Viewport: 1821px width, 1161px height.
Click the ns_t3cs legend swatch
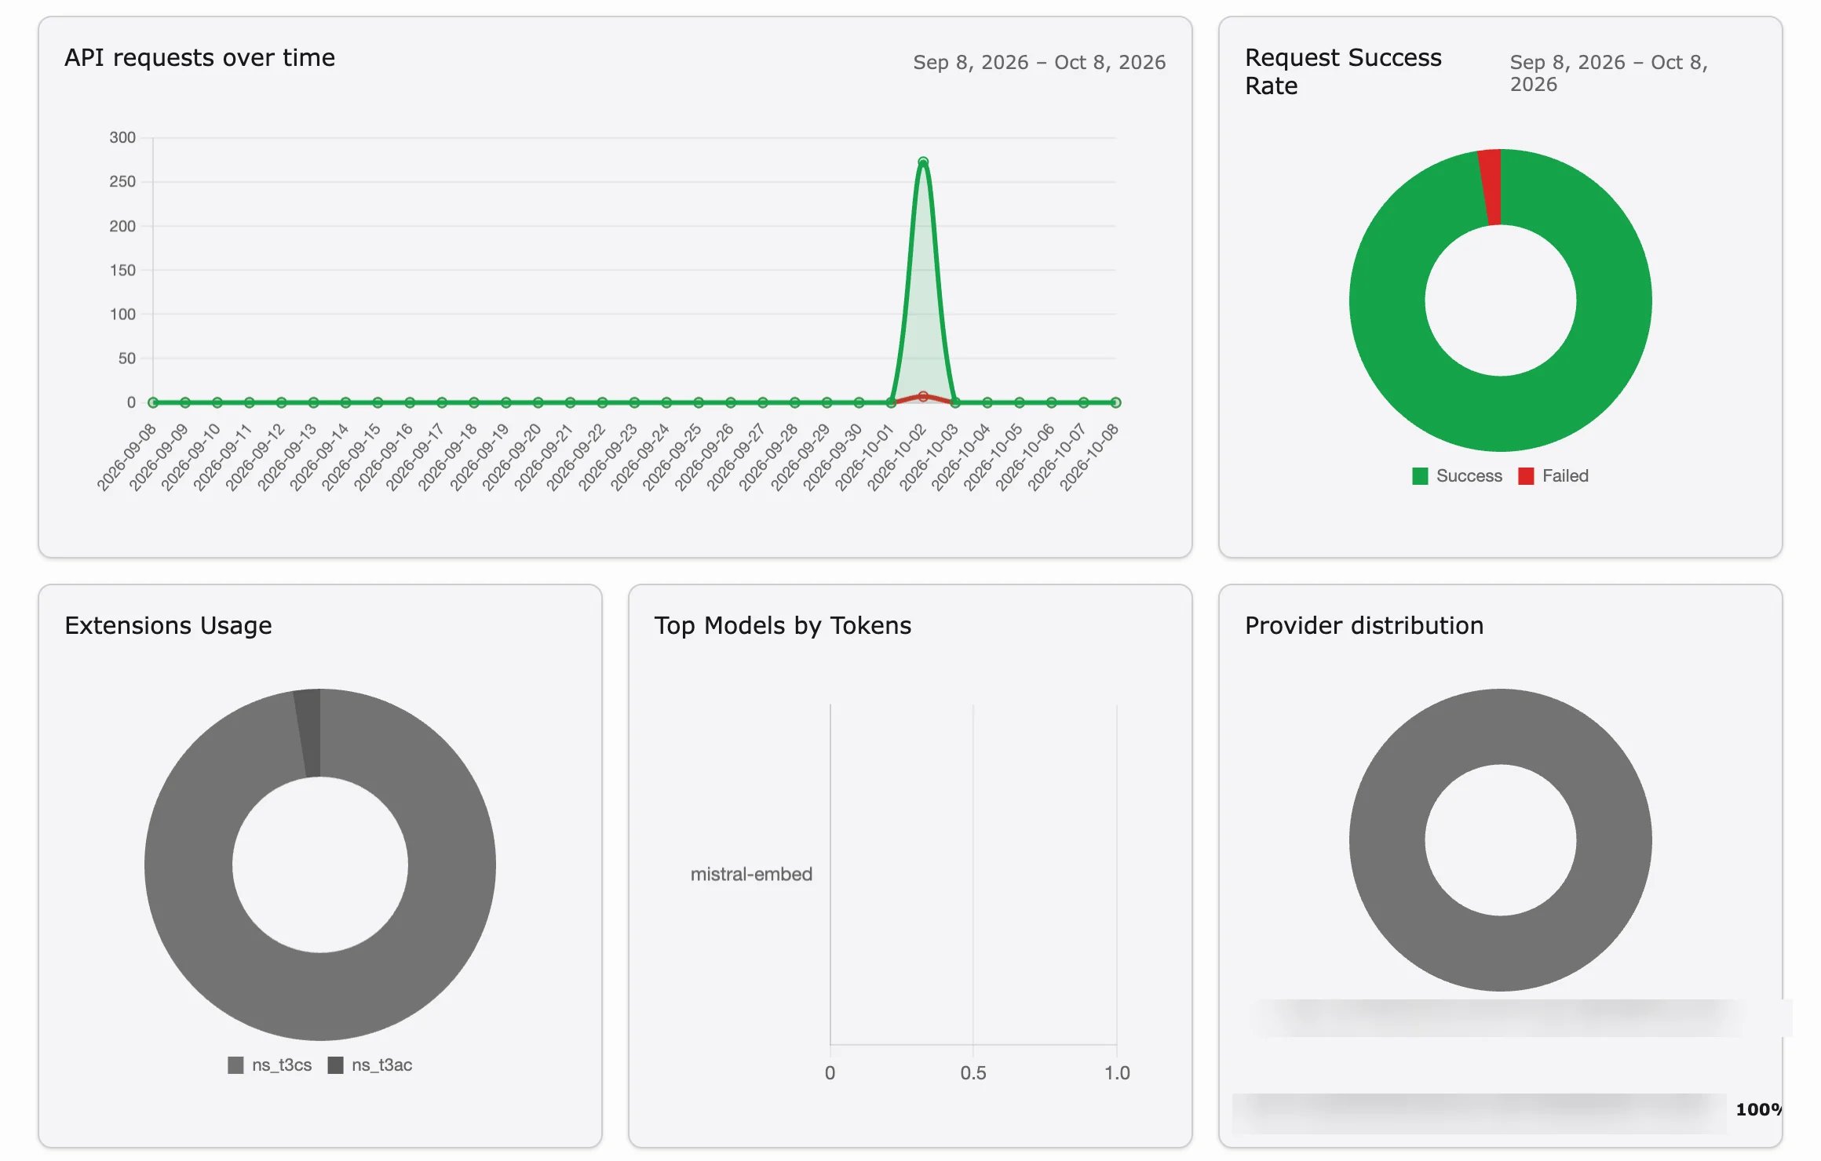[x=235, y=1065]
